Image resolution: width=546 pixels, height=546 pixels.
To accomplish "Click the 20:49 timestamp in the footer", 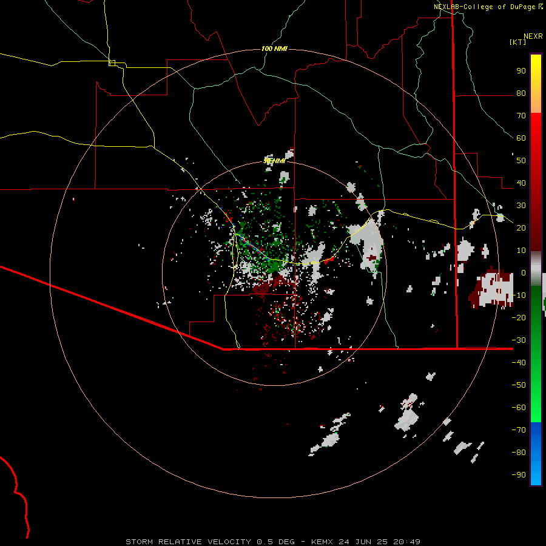I will click(406, 542).
